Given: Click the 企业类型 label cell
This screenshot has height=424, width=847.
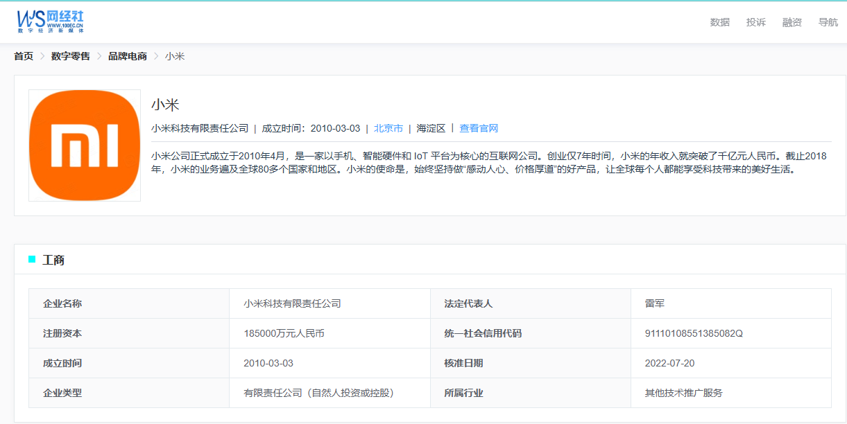Looking at the screenshot, I should pos(129,393).
